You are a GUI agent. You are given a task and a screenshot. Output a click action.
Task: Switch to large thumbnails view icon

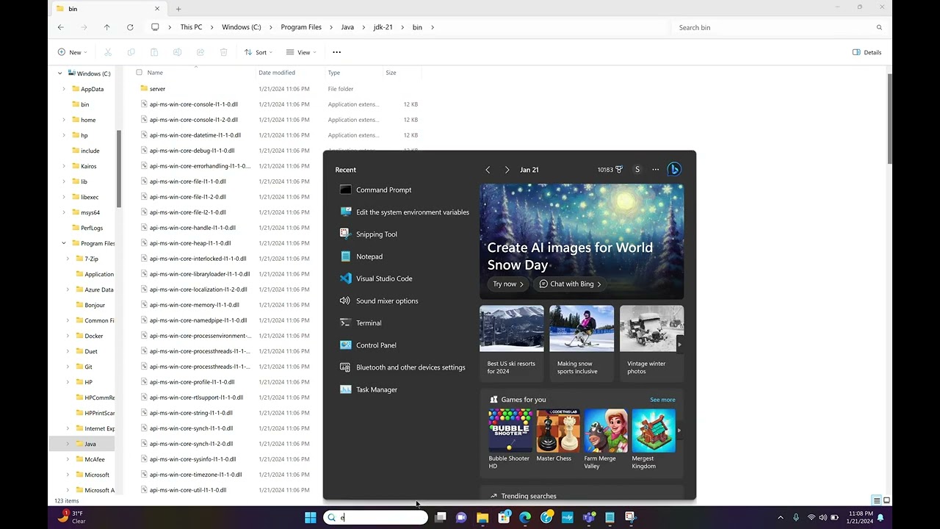pos(886,500)
